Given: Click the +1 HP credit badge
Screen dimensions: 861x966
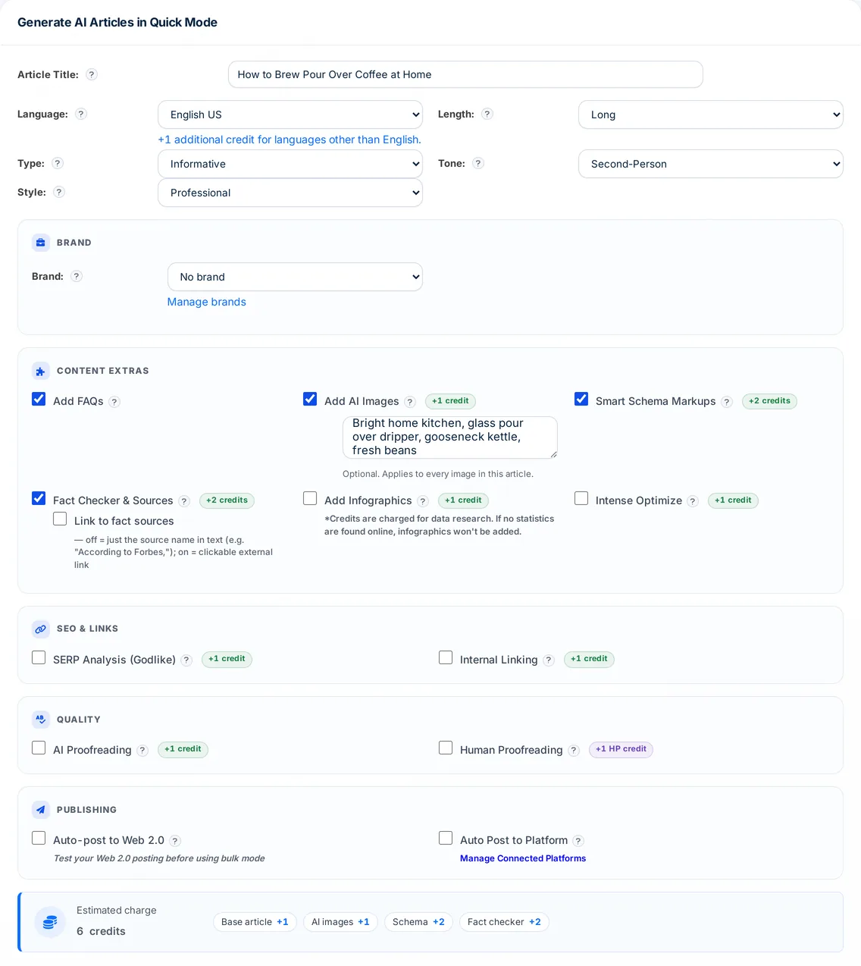Looking at the screenshot, I should pos(621,749).
